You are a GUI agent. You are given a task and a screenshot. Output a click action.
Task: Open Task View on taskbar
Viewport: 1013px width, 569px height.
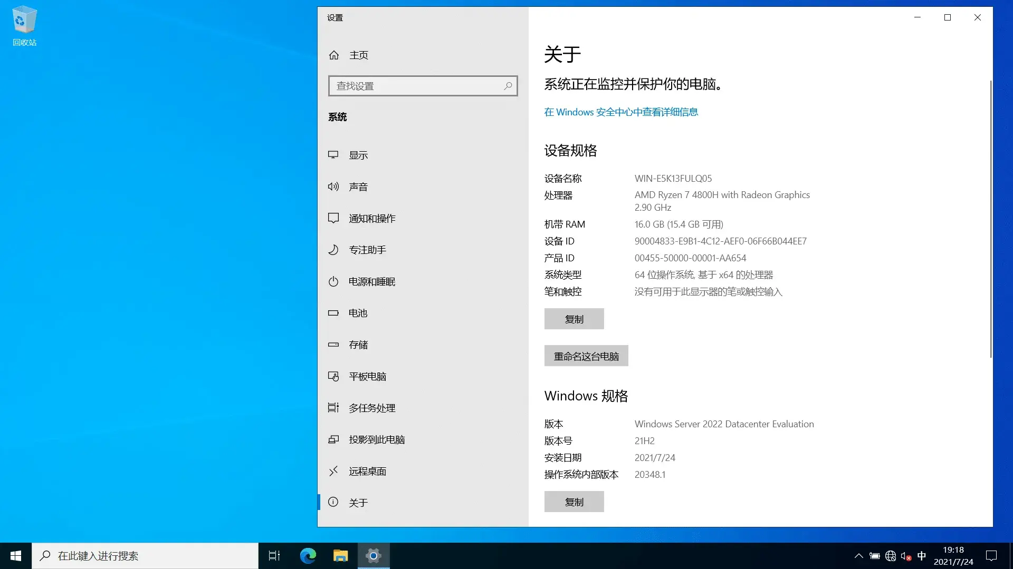click(x=274, y=556)
